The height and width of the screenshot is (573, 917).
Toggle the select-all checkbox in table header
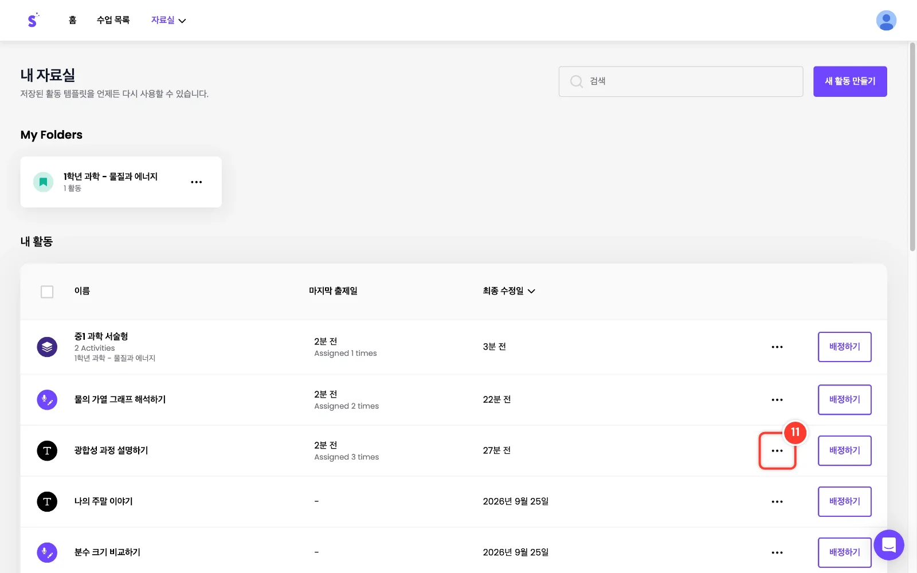click(47, 292)
